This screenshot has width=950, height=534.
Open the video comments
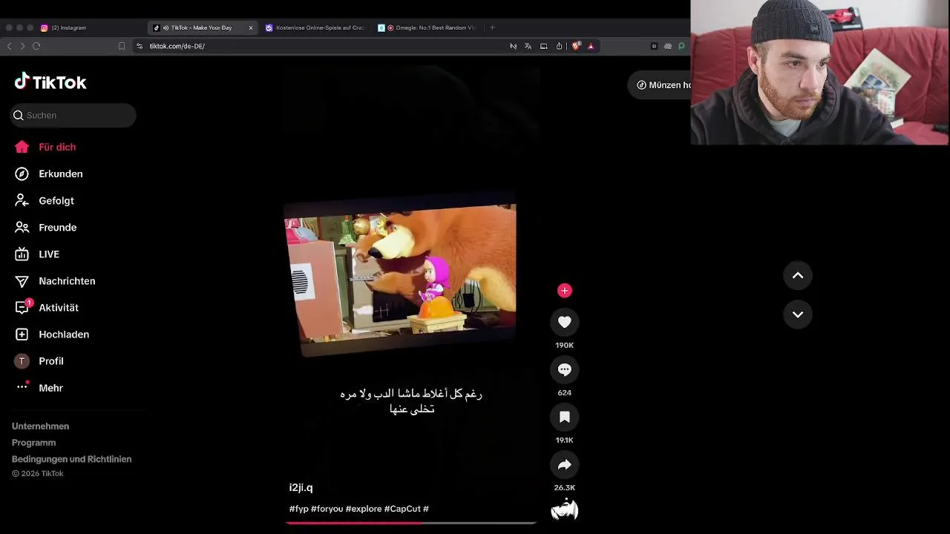(564, 369)
